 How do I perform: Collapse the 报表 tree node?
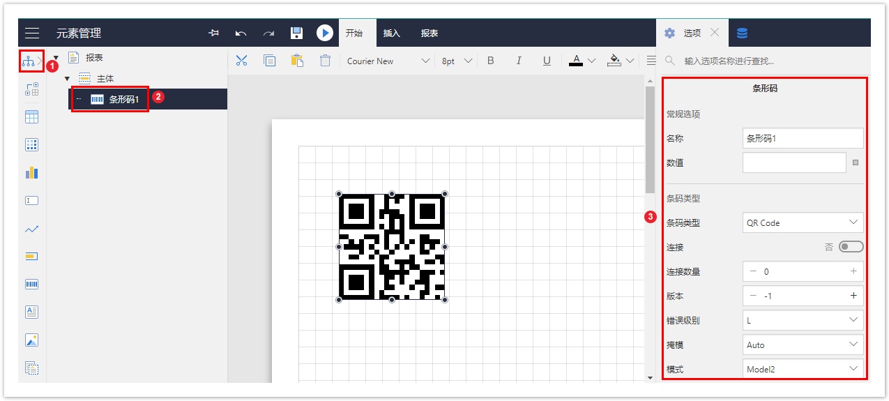56,58
